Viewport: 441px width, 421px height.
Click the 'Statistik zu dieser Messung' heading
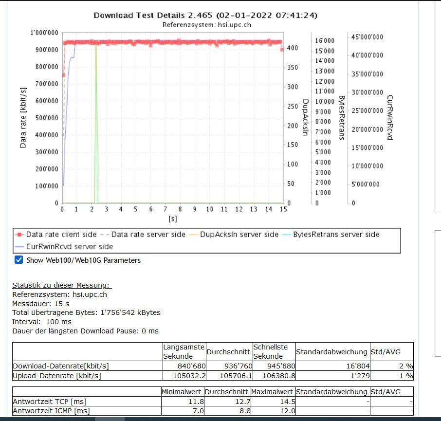tap(62, 285)
